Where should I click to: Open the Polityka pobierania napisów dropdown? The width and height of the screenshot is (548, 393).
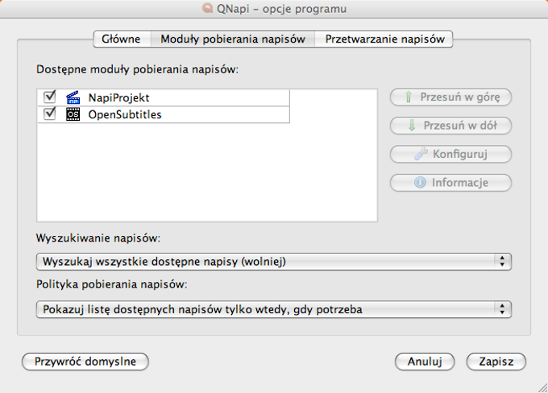coord(274,309)
